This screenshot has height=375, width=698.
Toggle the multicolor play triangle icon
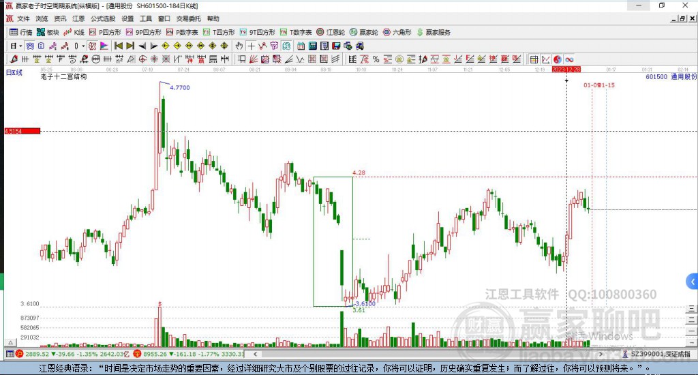click(x=104, y=46)
